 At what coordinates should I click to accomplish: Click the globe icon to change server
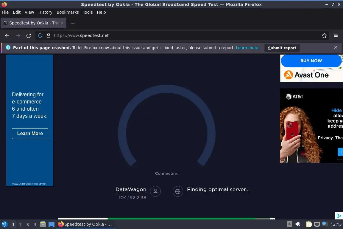(178, 191)
